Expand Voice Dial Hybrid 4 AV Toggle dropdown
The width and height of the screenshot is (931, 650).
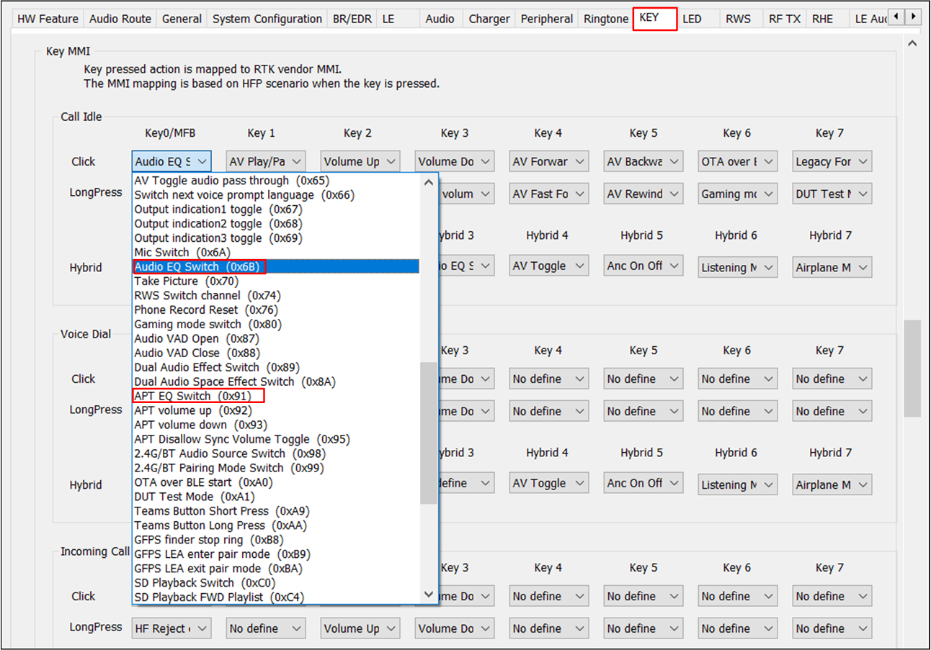(549, 484)
